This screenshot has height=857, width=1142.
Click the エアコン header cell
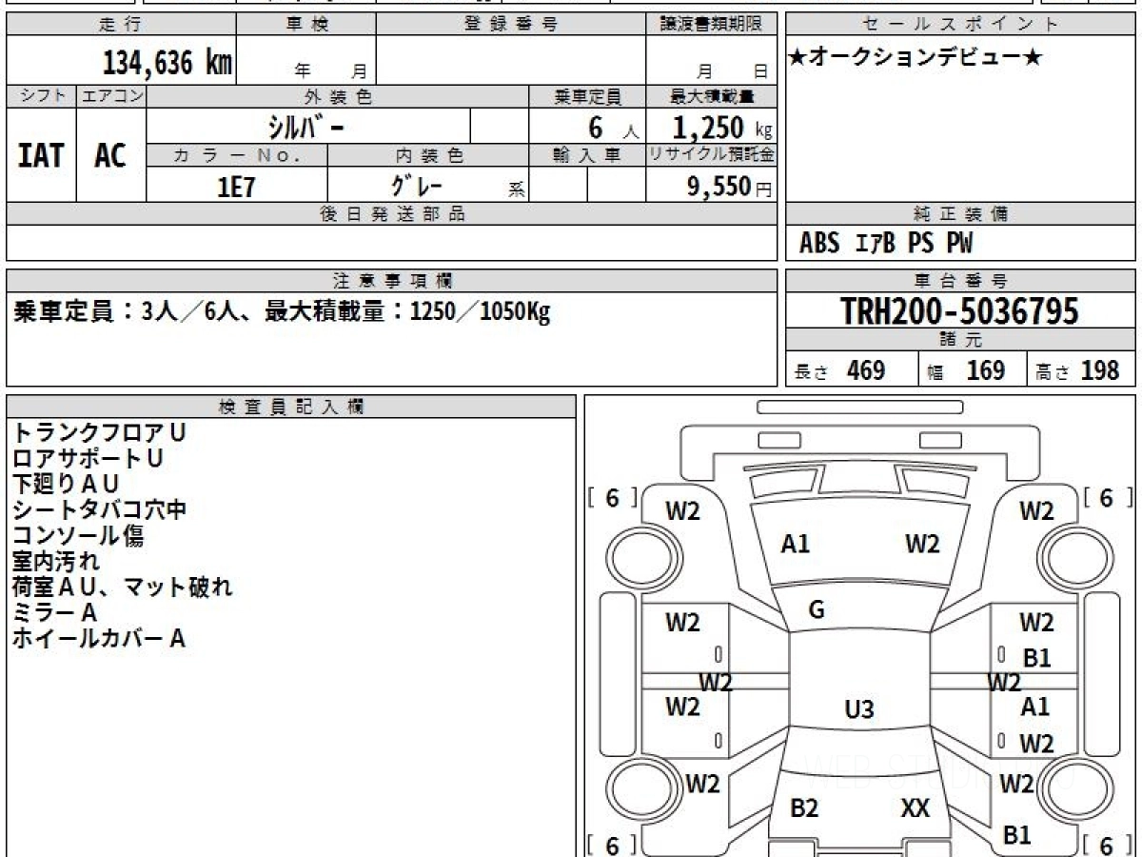111,96
